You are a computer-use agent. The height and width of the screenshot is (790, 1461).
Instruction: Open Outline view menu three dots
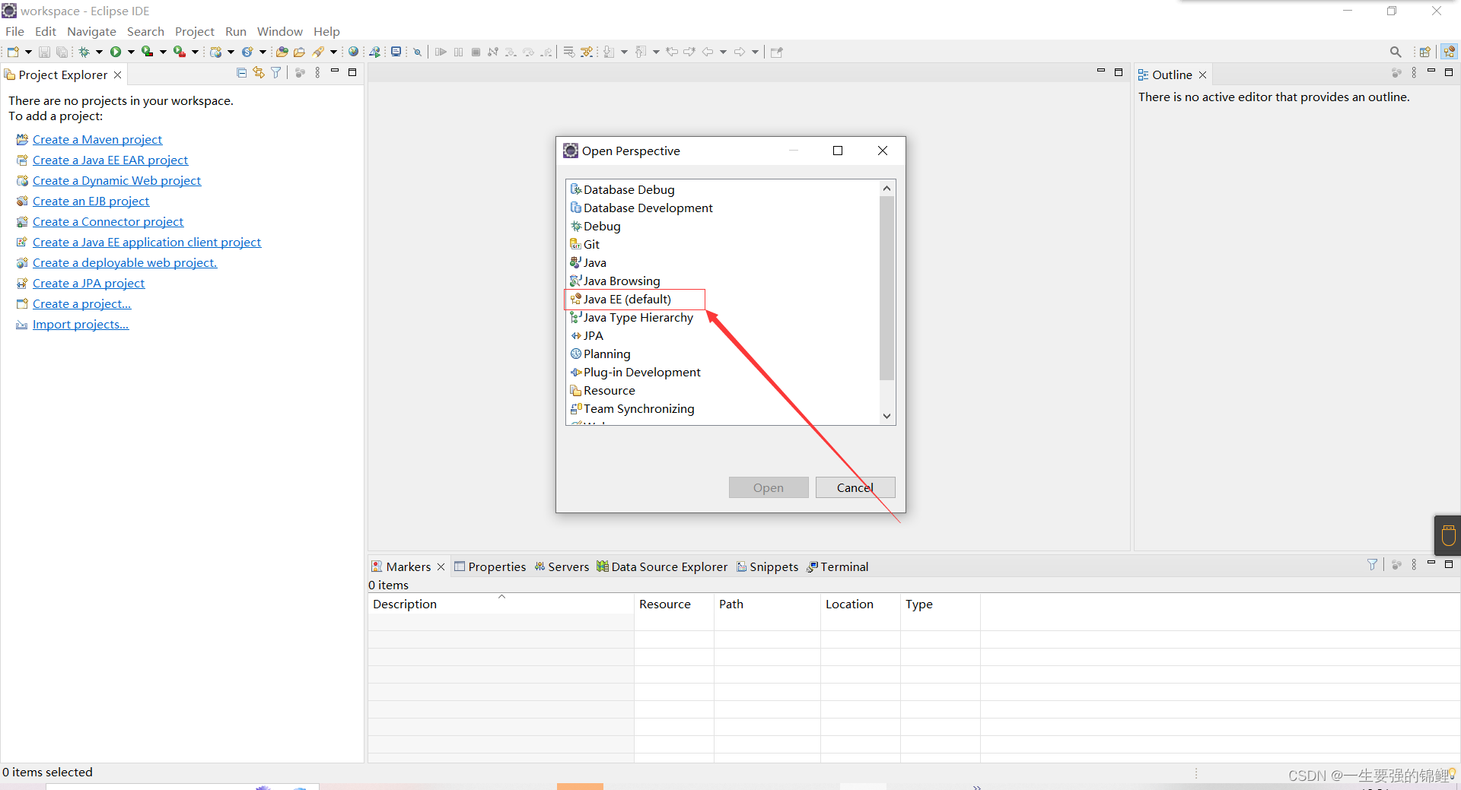[1414, 73]
